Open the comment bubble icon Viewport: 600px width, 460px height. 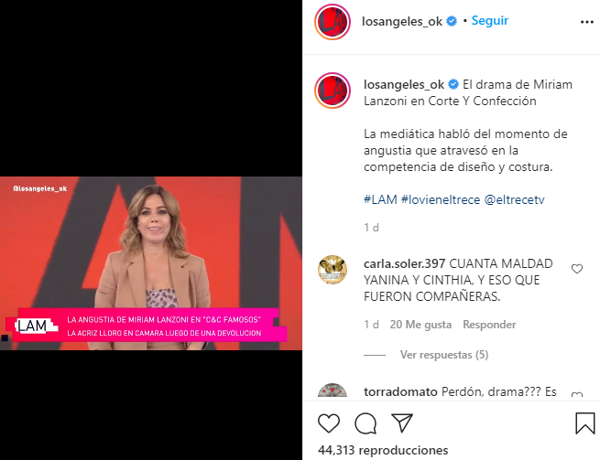click(365, 423)
